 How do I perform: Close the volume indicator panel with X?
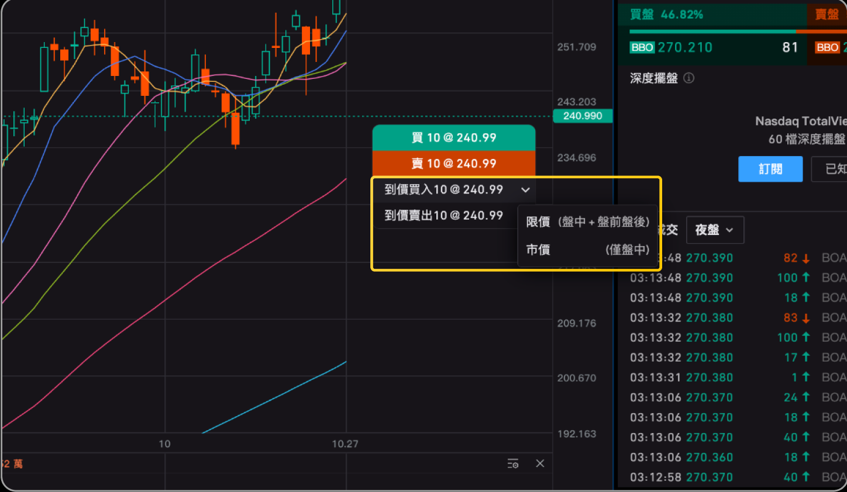point(540,463)
